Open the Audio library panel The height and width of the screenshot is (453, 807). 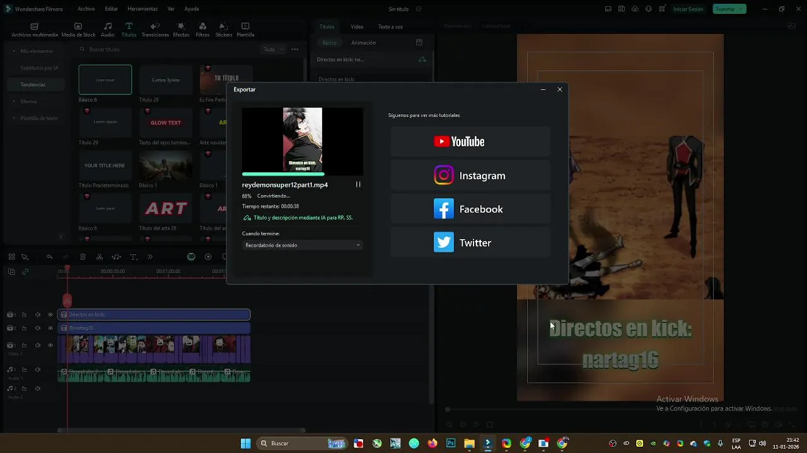(x=108, y=30)
